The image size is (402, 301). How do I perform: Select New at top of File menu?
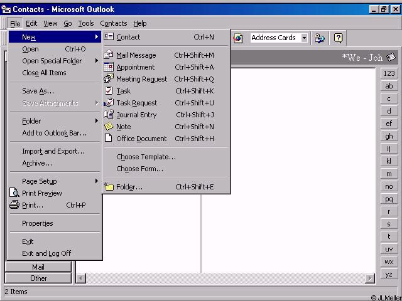[x=55, y=37]
